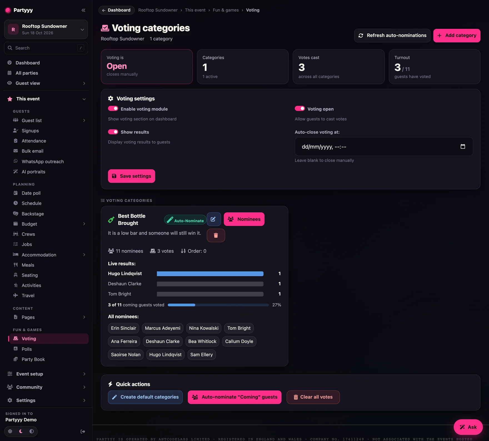The width and height of the screenshot is (489, 441).
Task: Click the Partyyy logo icon
Action: click(8, 10)
